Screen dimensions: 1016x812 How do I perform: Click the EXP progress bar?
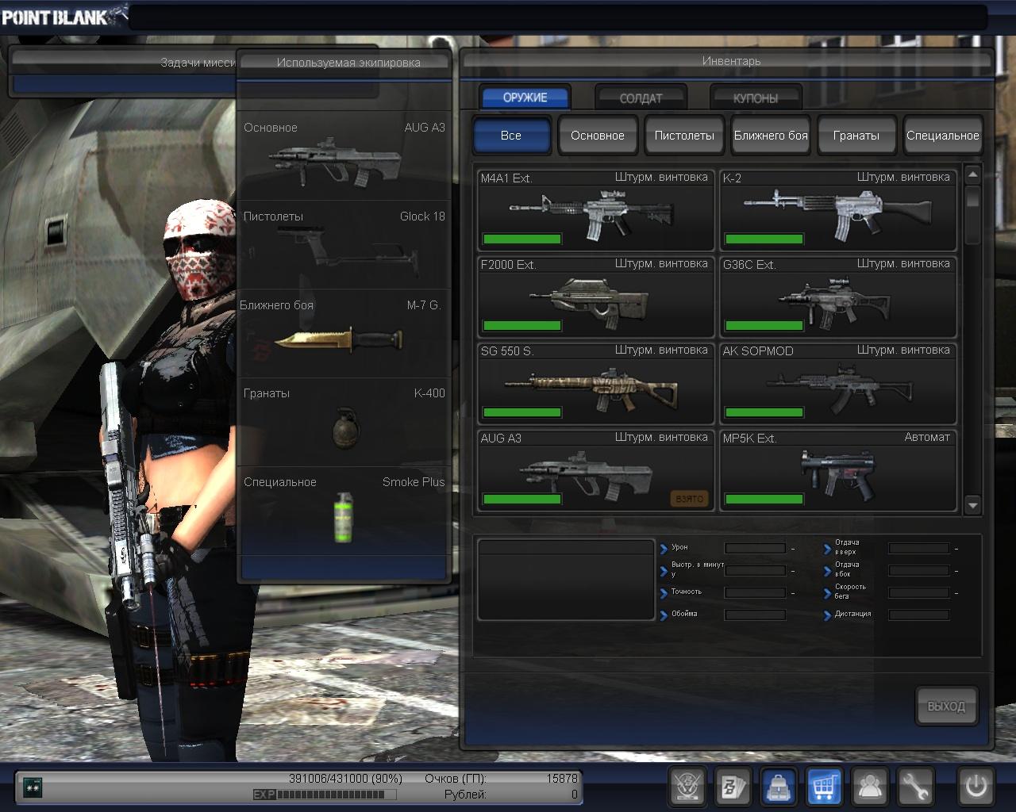coord(329,795)
